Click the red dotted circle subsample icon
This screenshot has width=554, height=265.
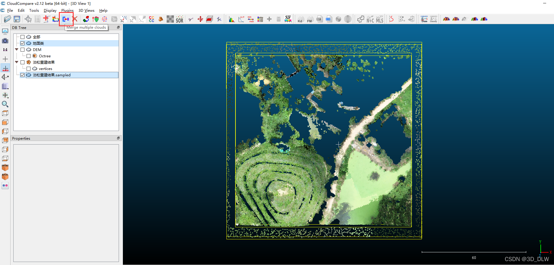(x=104, y=19)
